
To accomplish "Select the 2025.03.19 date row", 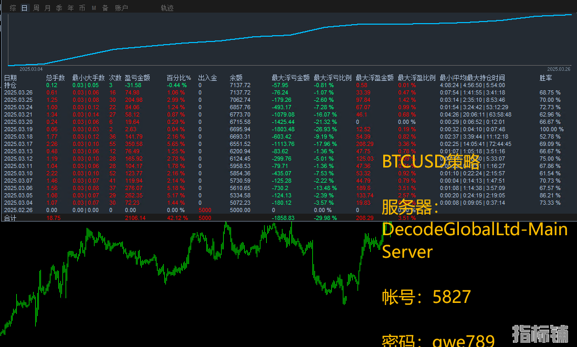I will pyautogui.click(x=18, y=129).
